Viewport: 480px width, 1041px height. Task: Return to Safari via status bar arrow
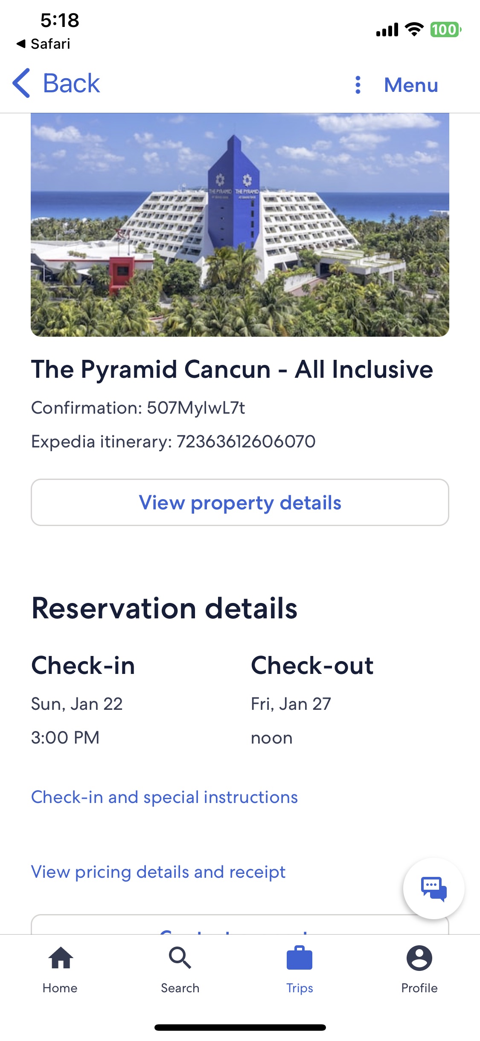(20, 44)
